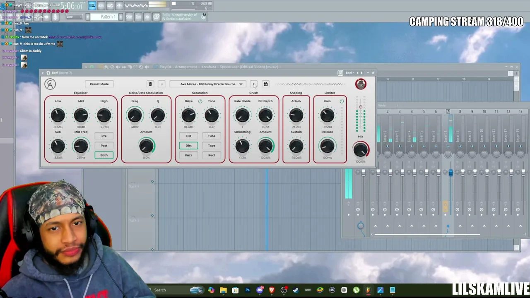The image size is (530, 298).
Task: Select Rect saturation type
Action: [x=212, y=155]
